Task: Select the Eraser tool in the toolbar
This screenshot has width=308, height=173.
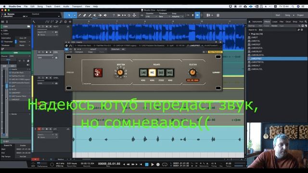Action: (85, 15)
